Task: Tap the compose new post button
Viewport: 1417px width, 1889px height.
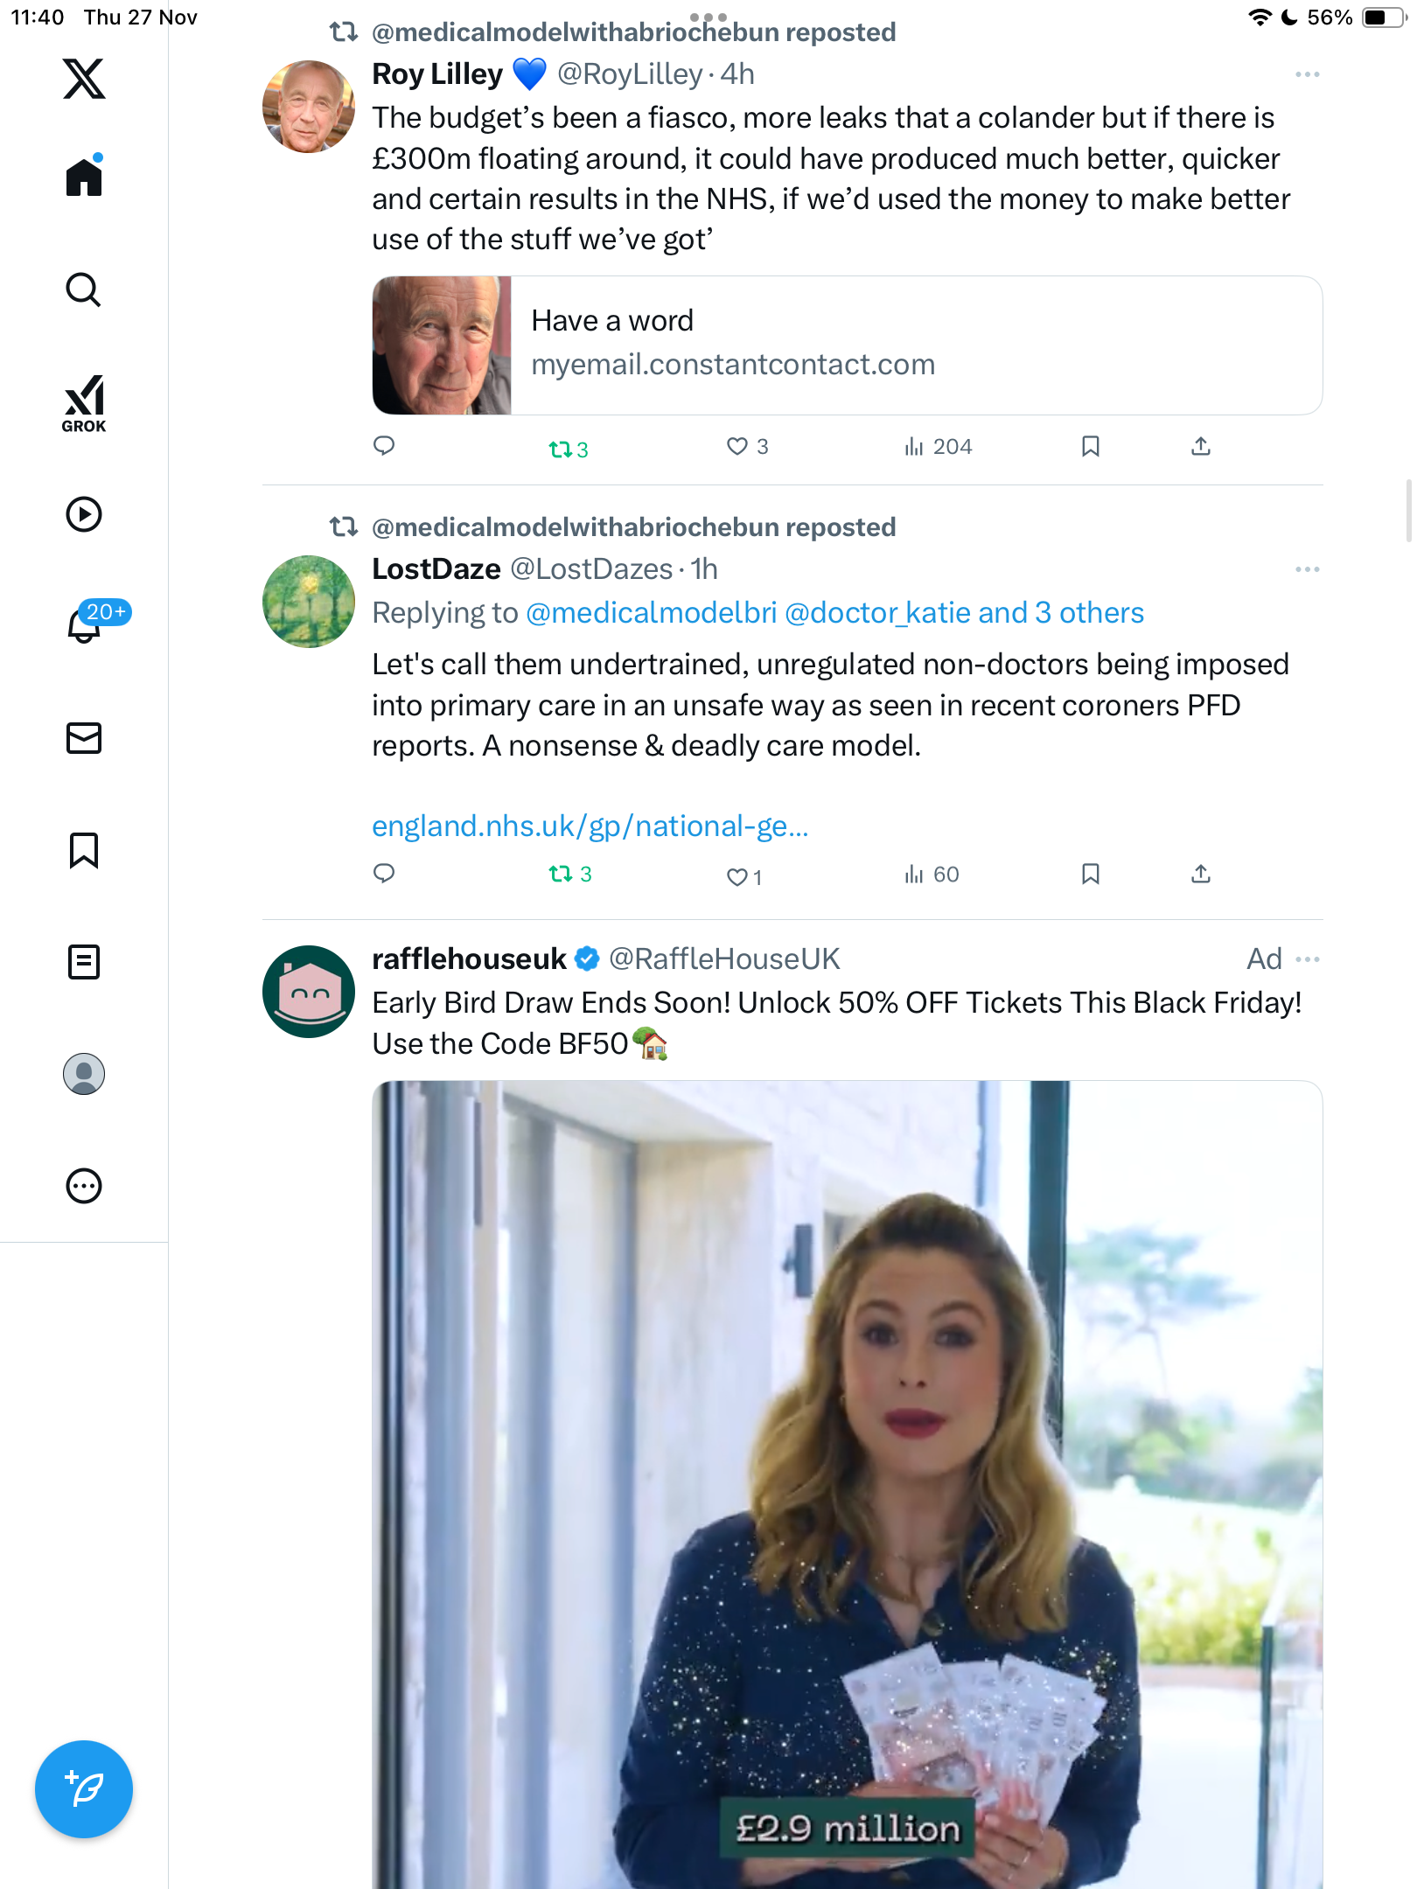Action: 84,1788
